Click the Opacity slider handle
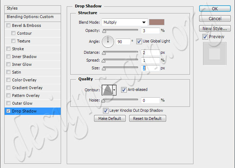The height and width of the screenshot is (168, 235). point(104,31)
